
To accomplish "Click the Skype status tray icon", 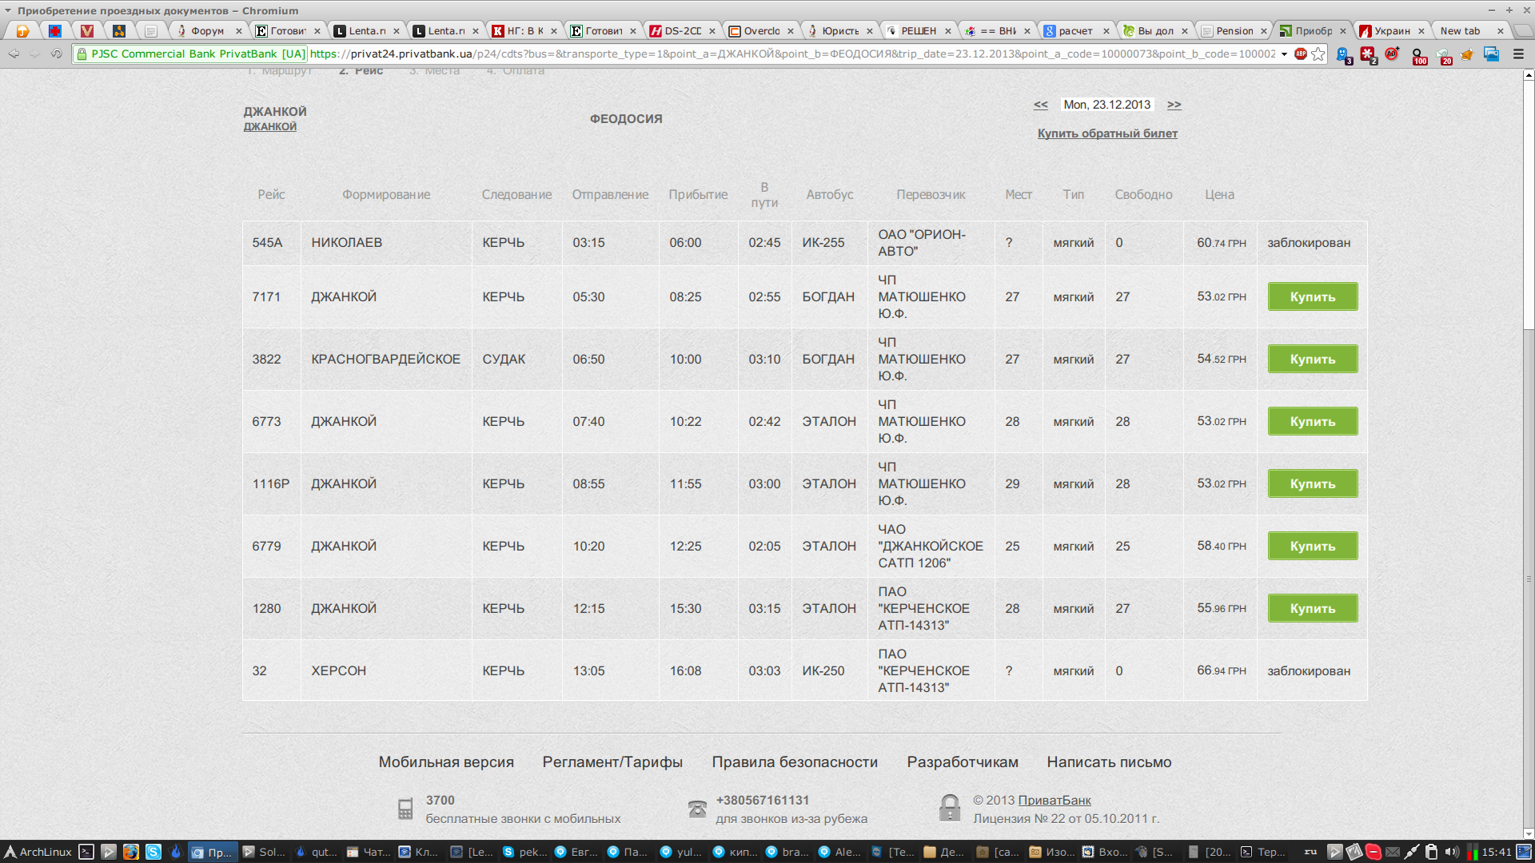I will tap(1373, 852).
